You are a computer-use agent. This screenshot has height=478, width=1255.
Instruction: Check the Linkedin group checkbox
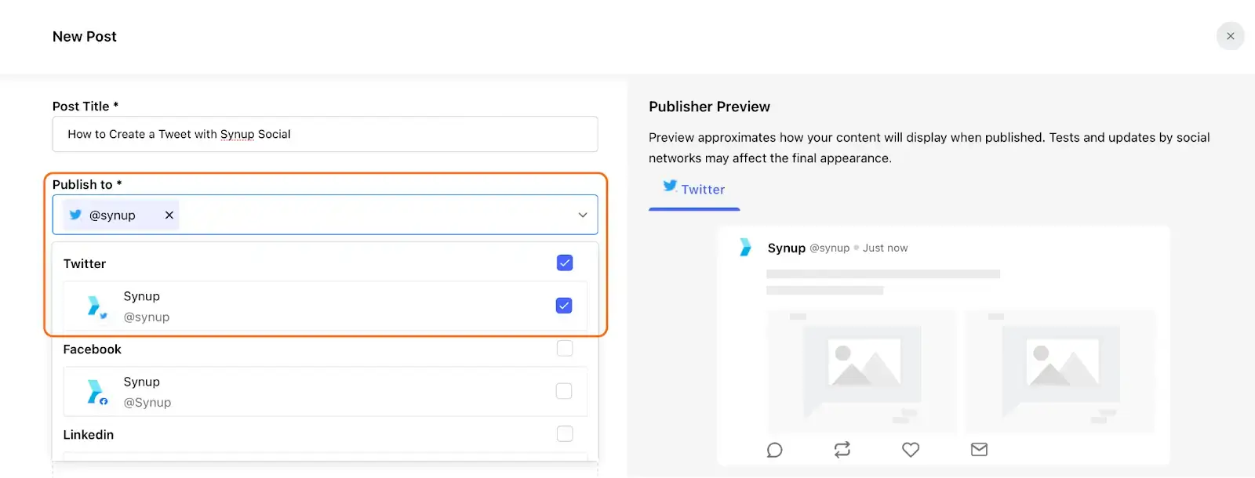[x=565, y=433]
